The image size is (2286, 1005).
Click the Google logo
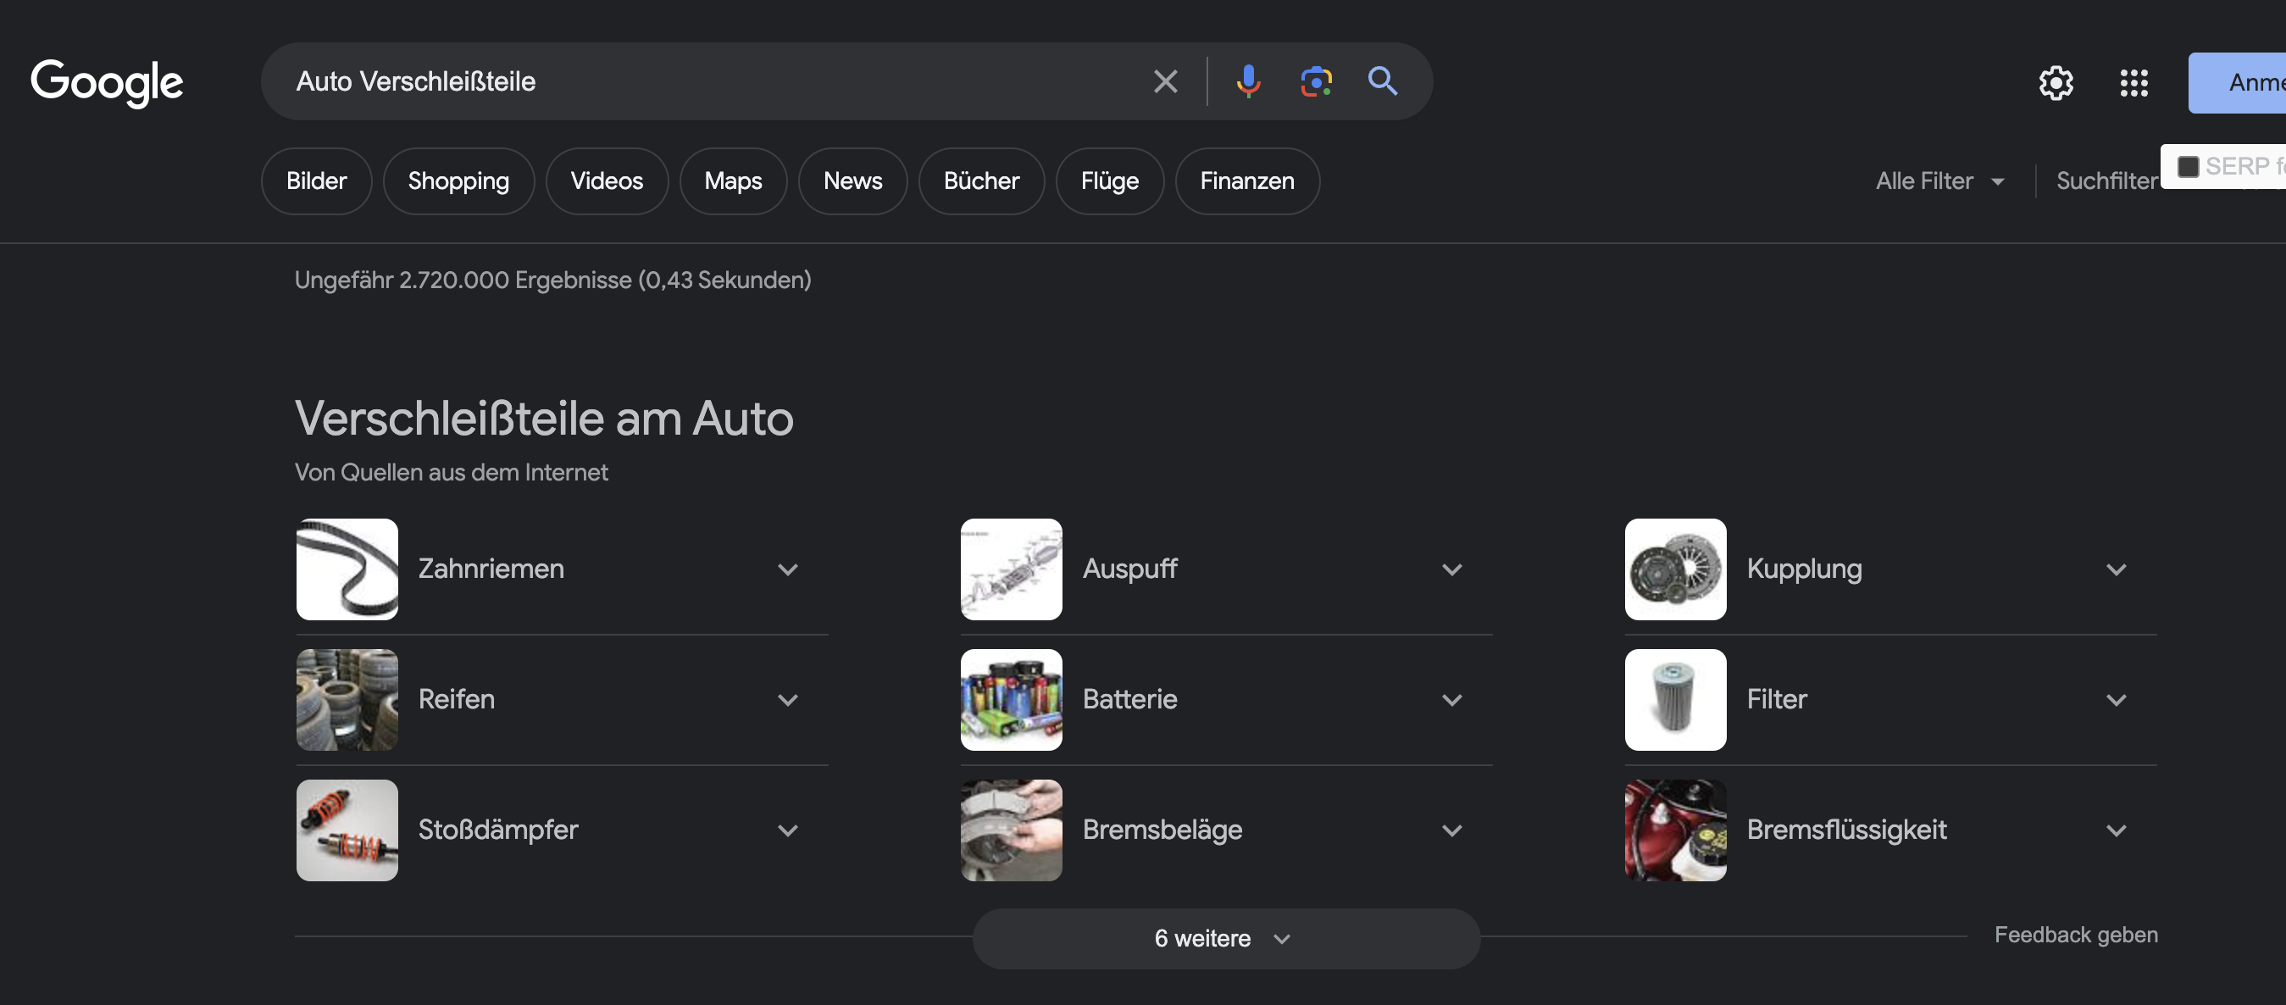[x=107, y=81]
